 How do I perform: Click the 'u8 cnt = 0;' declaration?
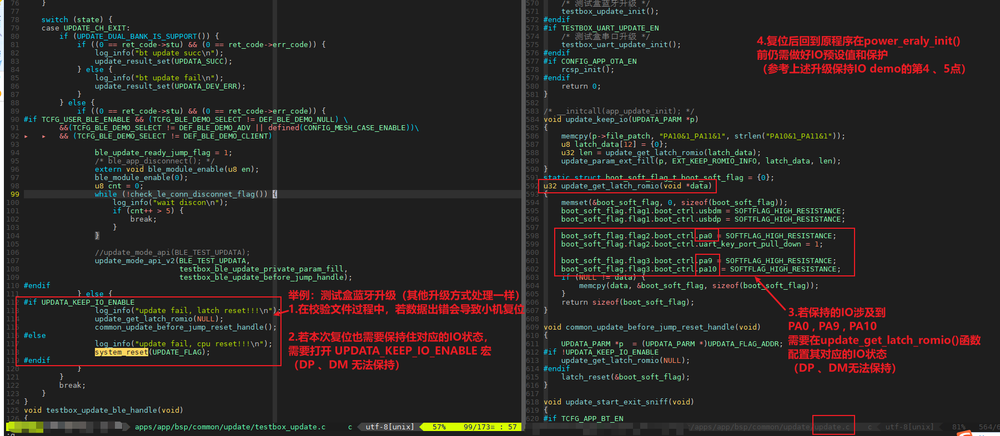coord(119,186)
